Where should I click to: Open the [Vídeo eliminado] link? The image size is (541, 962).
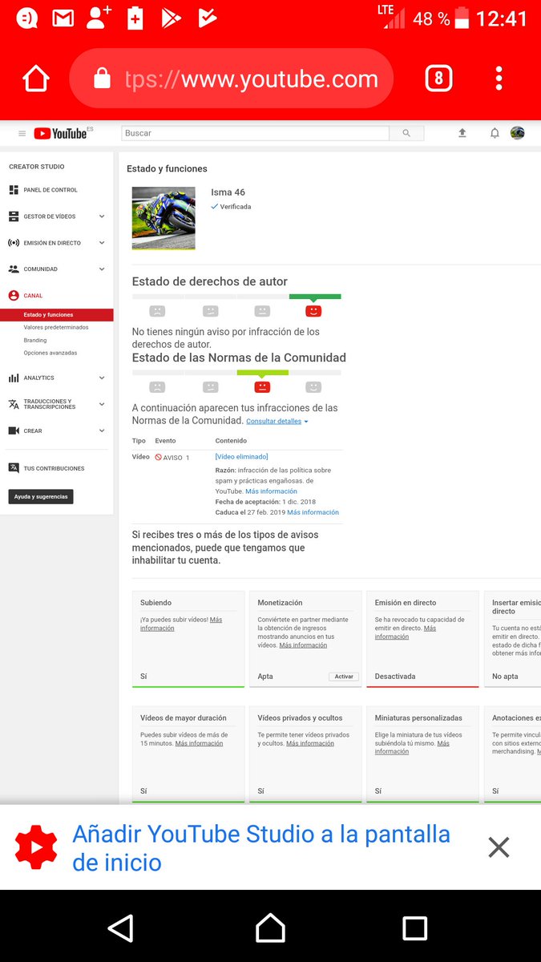(241, 457)
